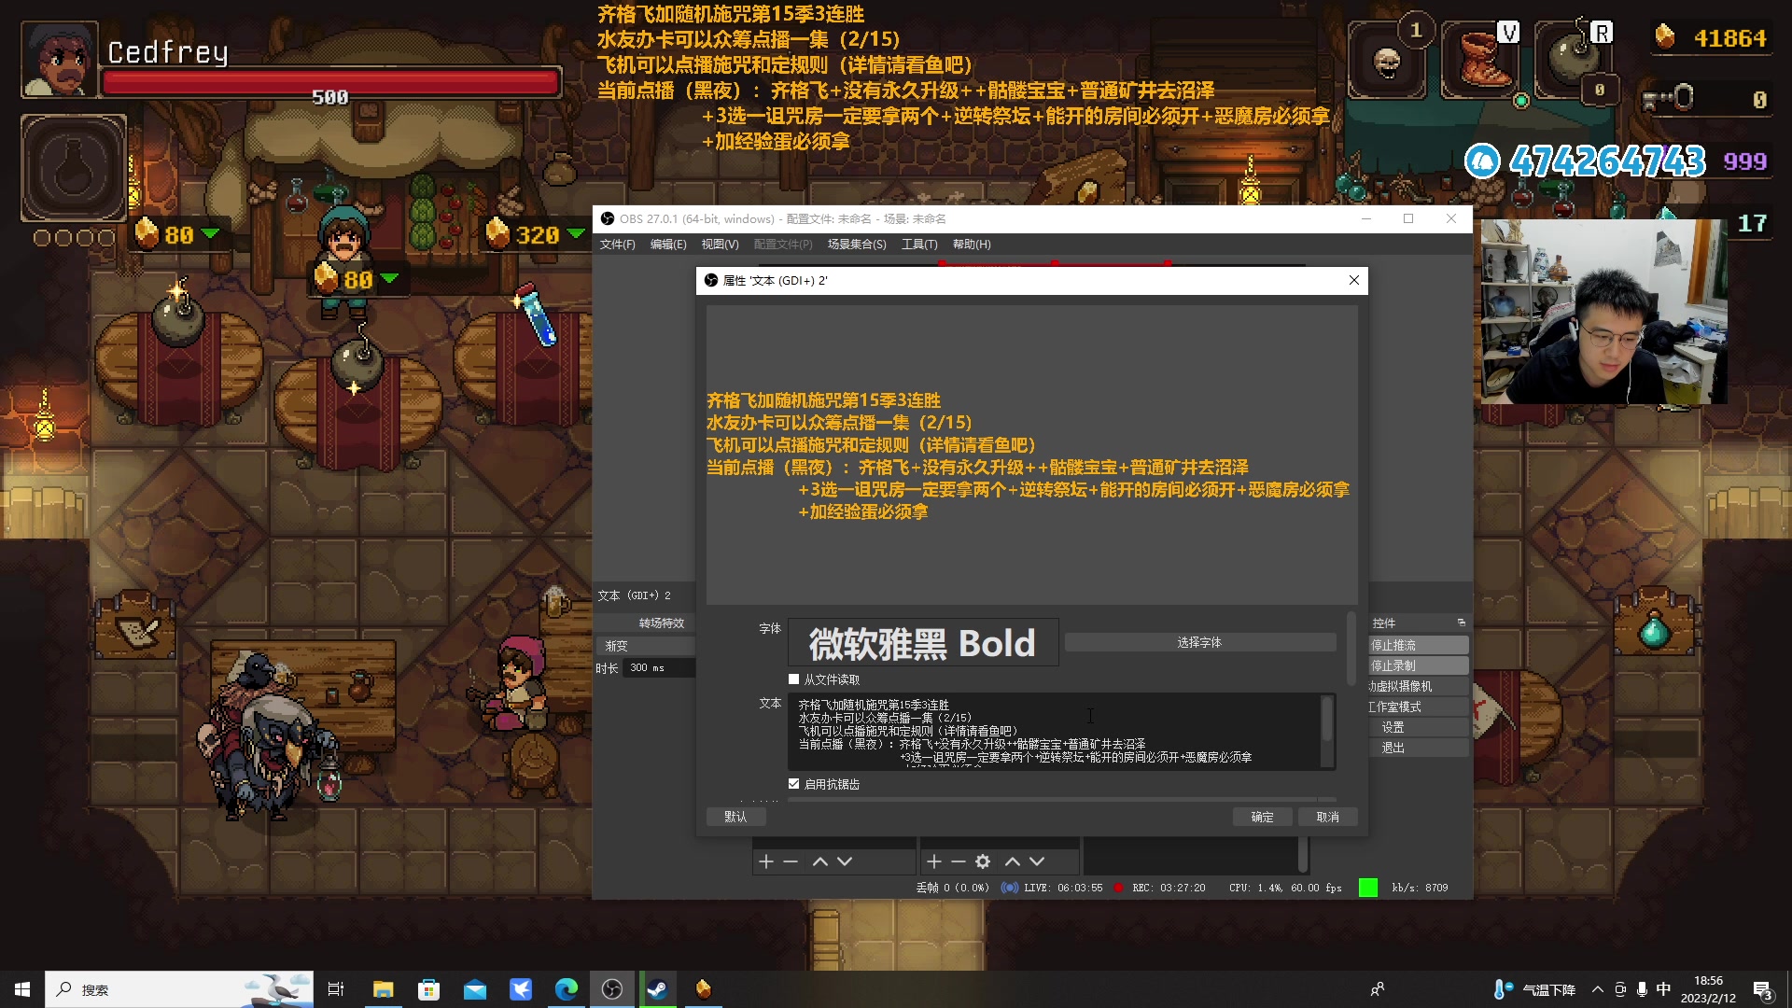Open the 视图(V) menu
1792x1008 pixels.
pyautogui.click(x=720, y=245)
